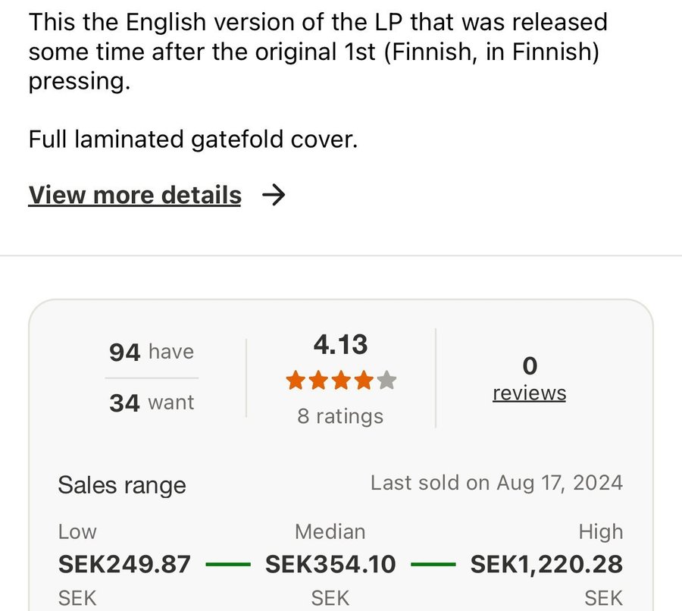Open the reviews link
Viewport: 682px width, 611px height.
[529, 393]
